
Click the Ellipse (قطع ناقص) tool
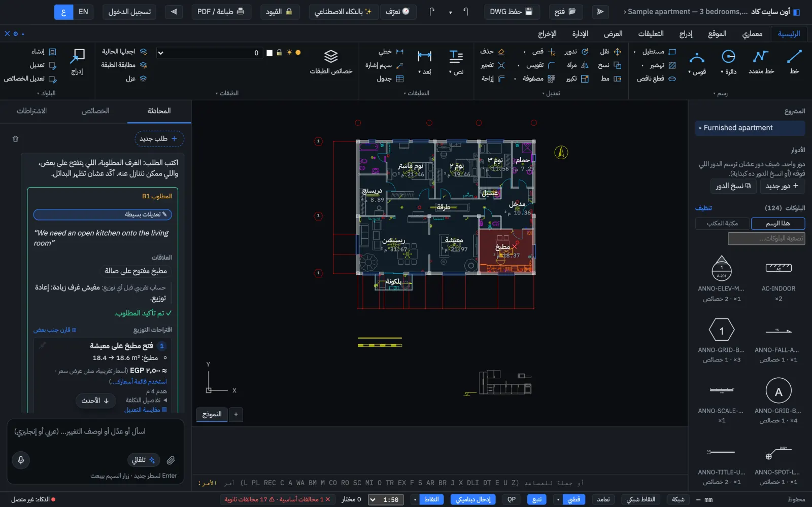coord(656,79)
